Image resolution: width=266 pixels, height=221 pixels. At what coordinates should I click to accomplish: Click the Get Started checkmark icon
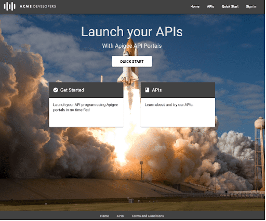coord(56,90)
